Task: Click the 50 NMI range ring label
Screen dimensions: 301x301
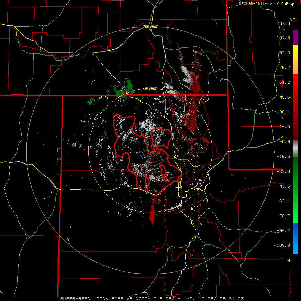Action: coord(150,89)
